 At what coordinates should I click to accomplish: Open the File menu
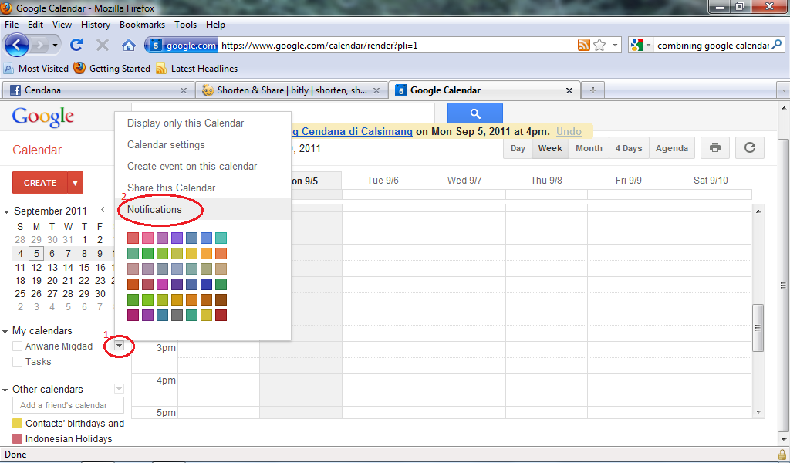12,25
